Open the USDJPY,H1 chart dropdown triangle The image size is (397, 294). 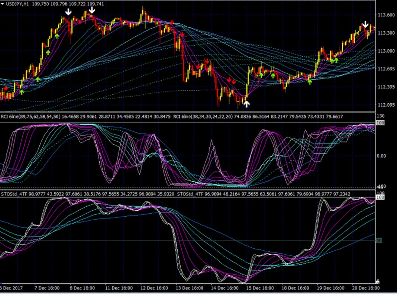[3, 3]
